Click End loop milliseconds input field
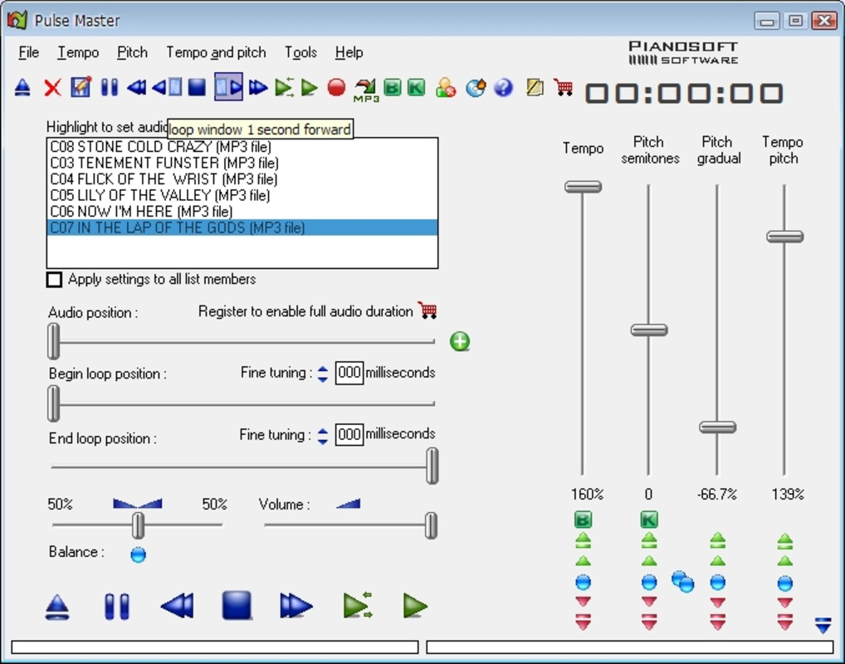The width and height of the screenshot is (845, 664). click(x=349, y=435)
